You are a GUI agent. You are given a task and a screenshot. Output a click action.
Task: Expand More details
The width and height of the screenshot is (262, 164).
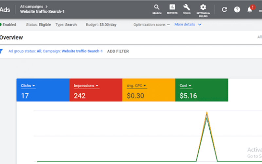pos(188,24)
